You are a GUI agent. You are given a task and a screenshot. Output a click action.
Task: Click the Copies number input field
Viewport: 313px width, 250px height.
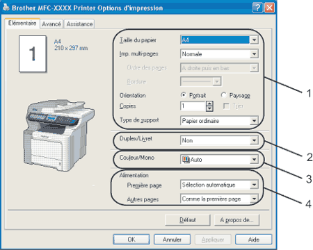pos(193,106)
